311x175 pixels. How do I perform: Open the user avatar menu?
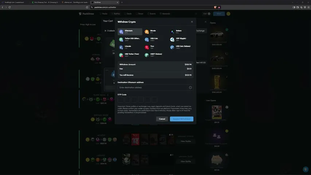click(228, 14)
